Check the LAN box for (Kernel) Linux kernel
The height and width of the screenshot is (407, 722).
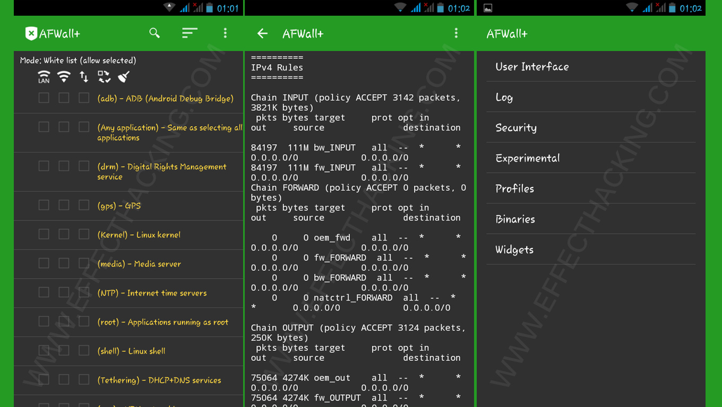pyautogui.click(x=44, y=234)
